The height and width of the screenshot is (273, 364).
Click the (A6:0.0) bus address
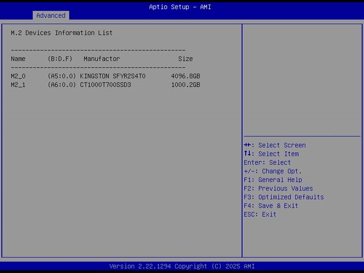62,85
